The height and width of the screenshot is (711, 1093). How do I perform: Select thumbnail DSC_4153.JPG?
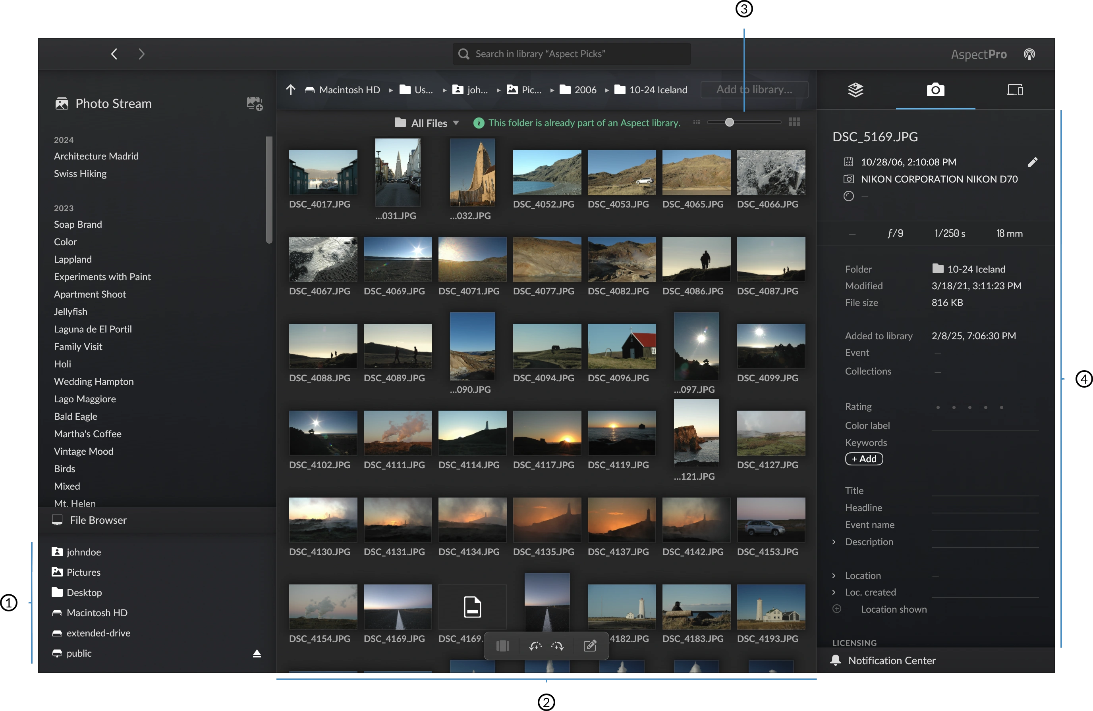(x=771, y=520)
